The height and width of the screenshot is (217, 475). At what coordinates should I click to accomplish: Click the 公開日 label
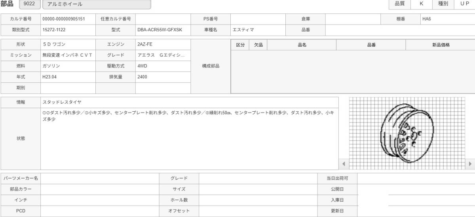(x=337, y=189)
